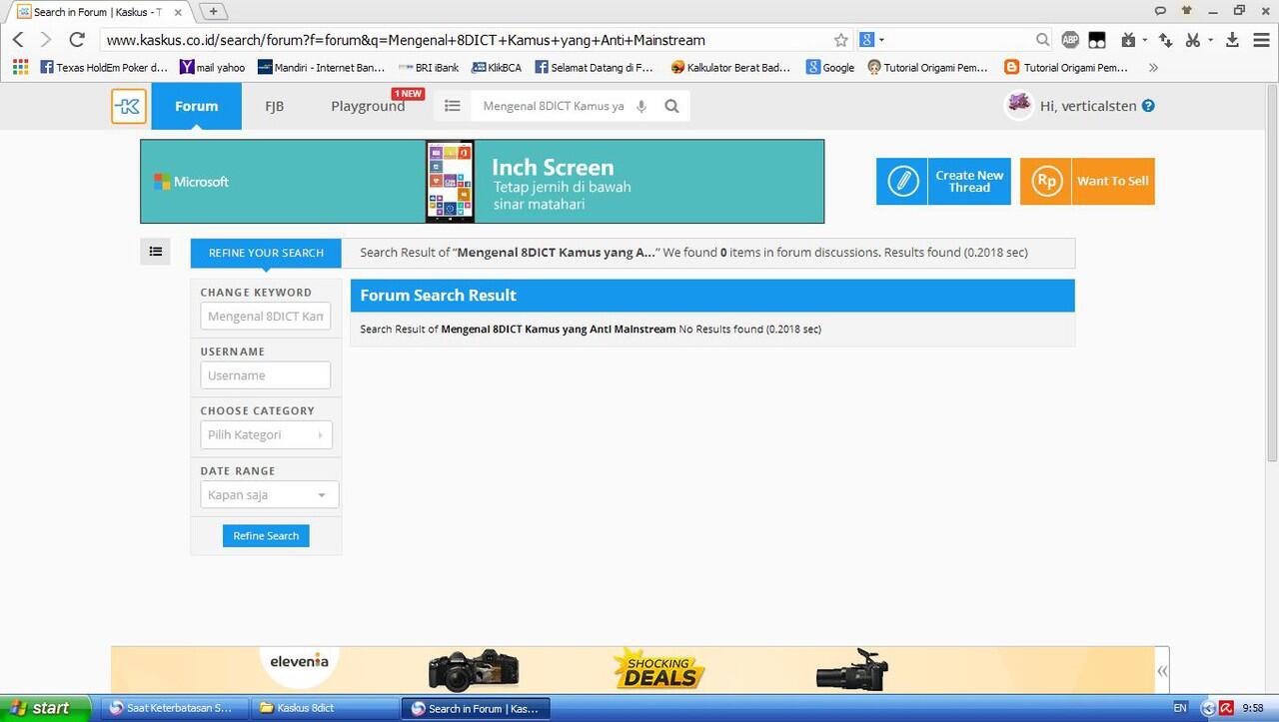
Task: Select the REFINE YOUR SEARCH tab
Action: (266, 253)
